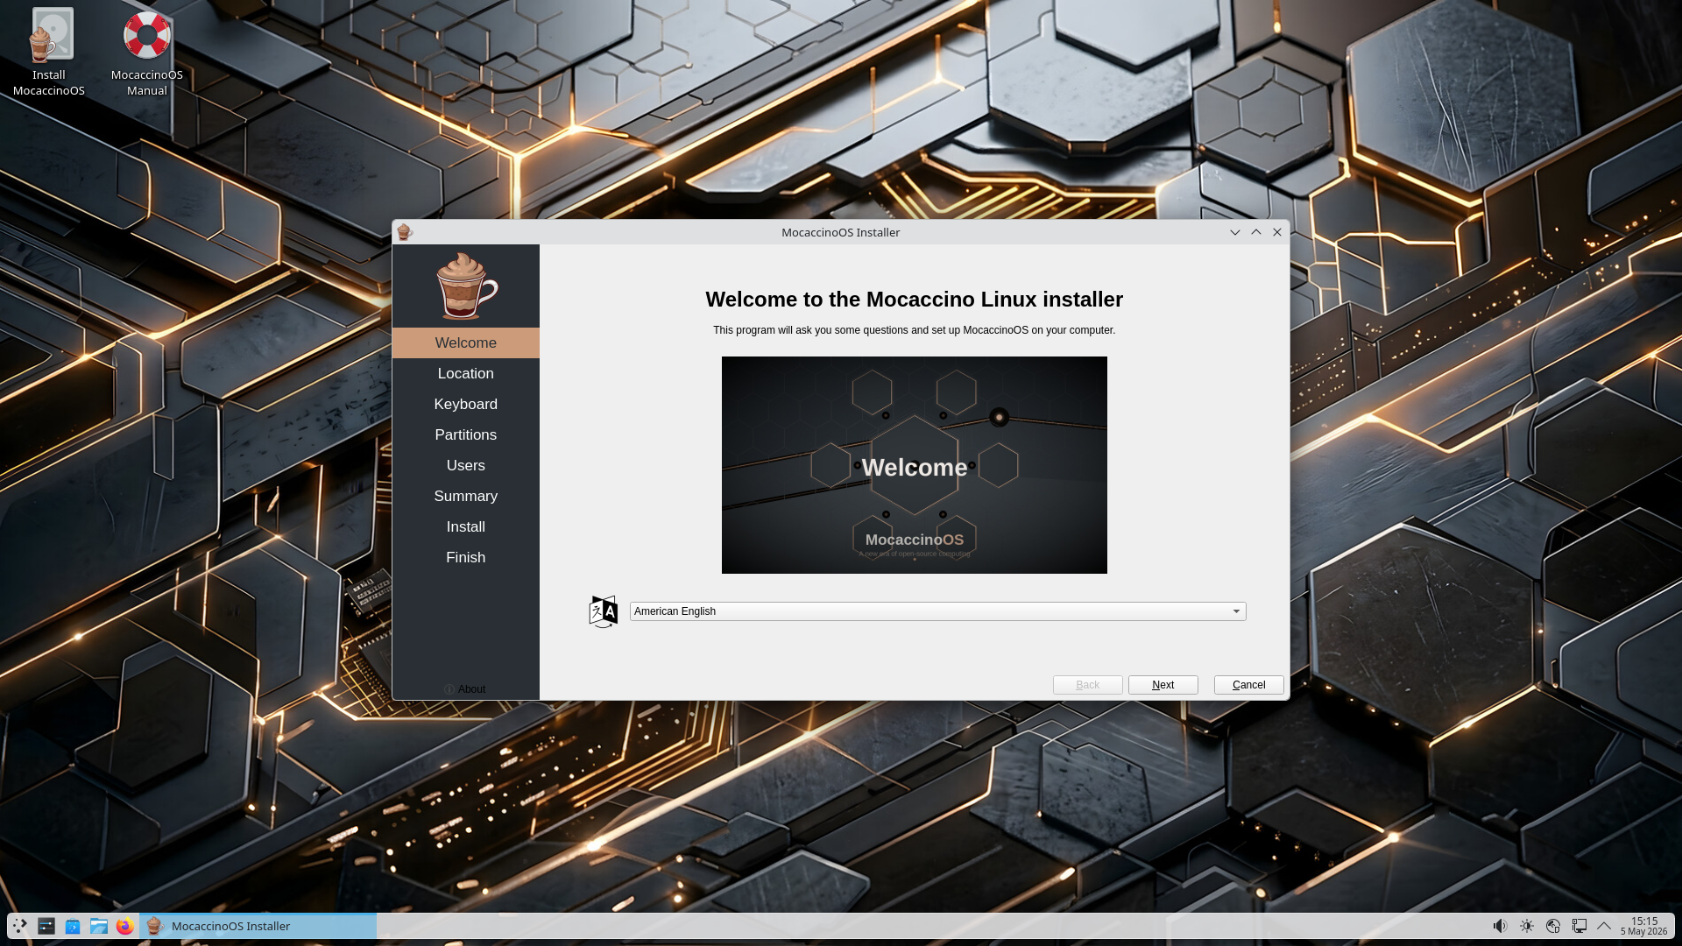
Task: Select the Partitions step in sidebar
Action: (x=466, y=435)
